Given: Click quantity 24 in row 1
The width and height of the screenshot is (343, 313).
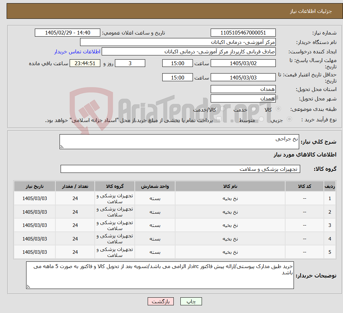Looking at the screenshot, I should (75, 198).
